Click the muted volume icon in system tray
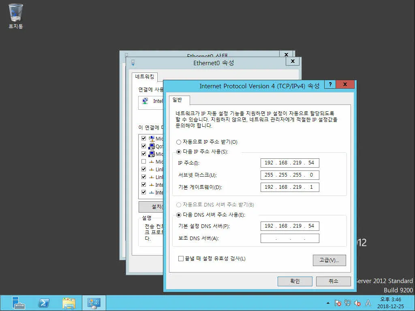Image resolution: width=415 pixels, height=311 pixels. (357, 303)
